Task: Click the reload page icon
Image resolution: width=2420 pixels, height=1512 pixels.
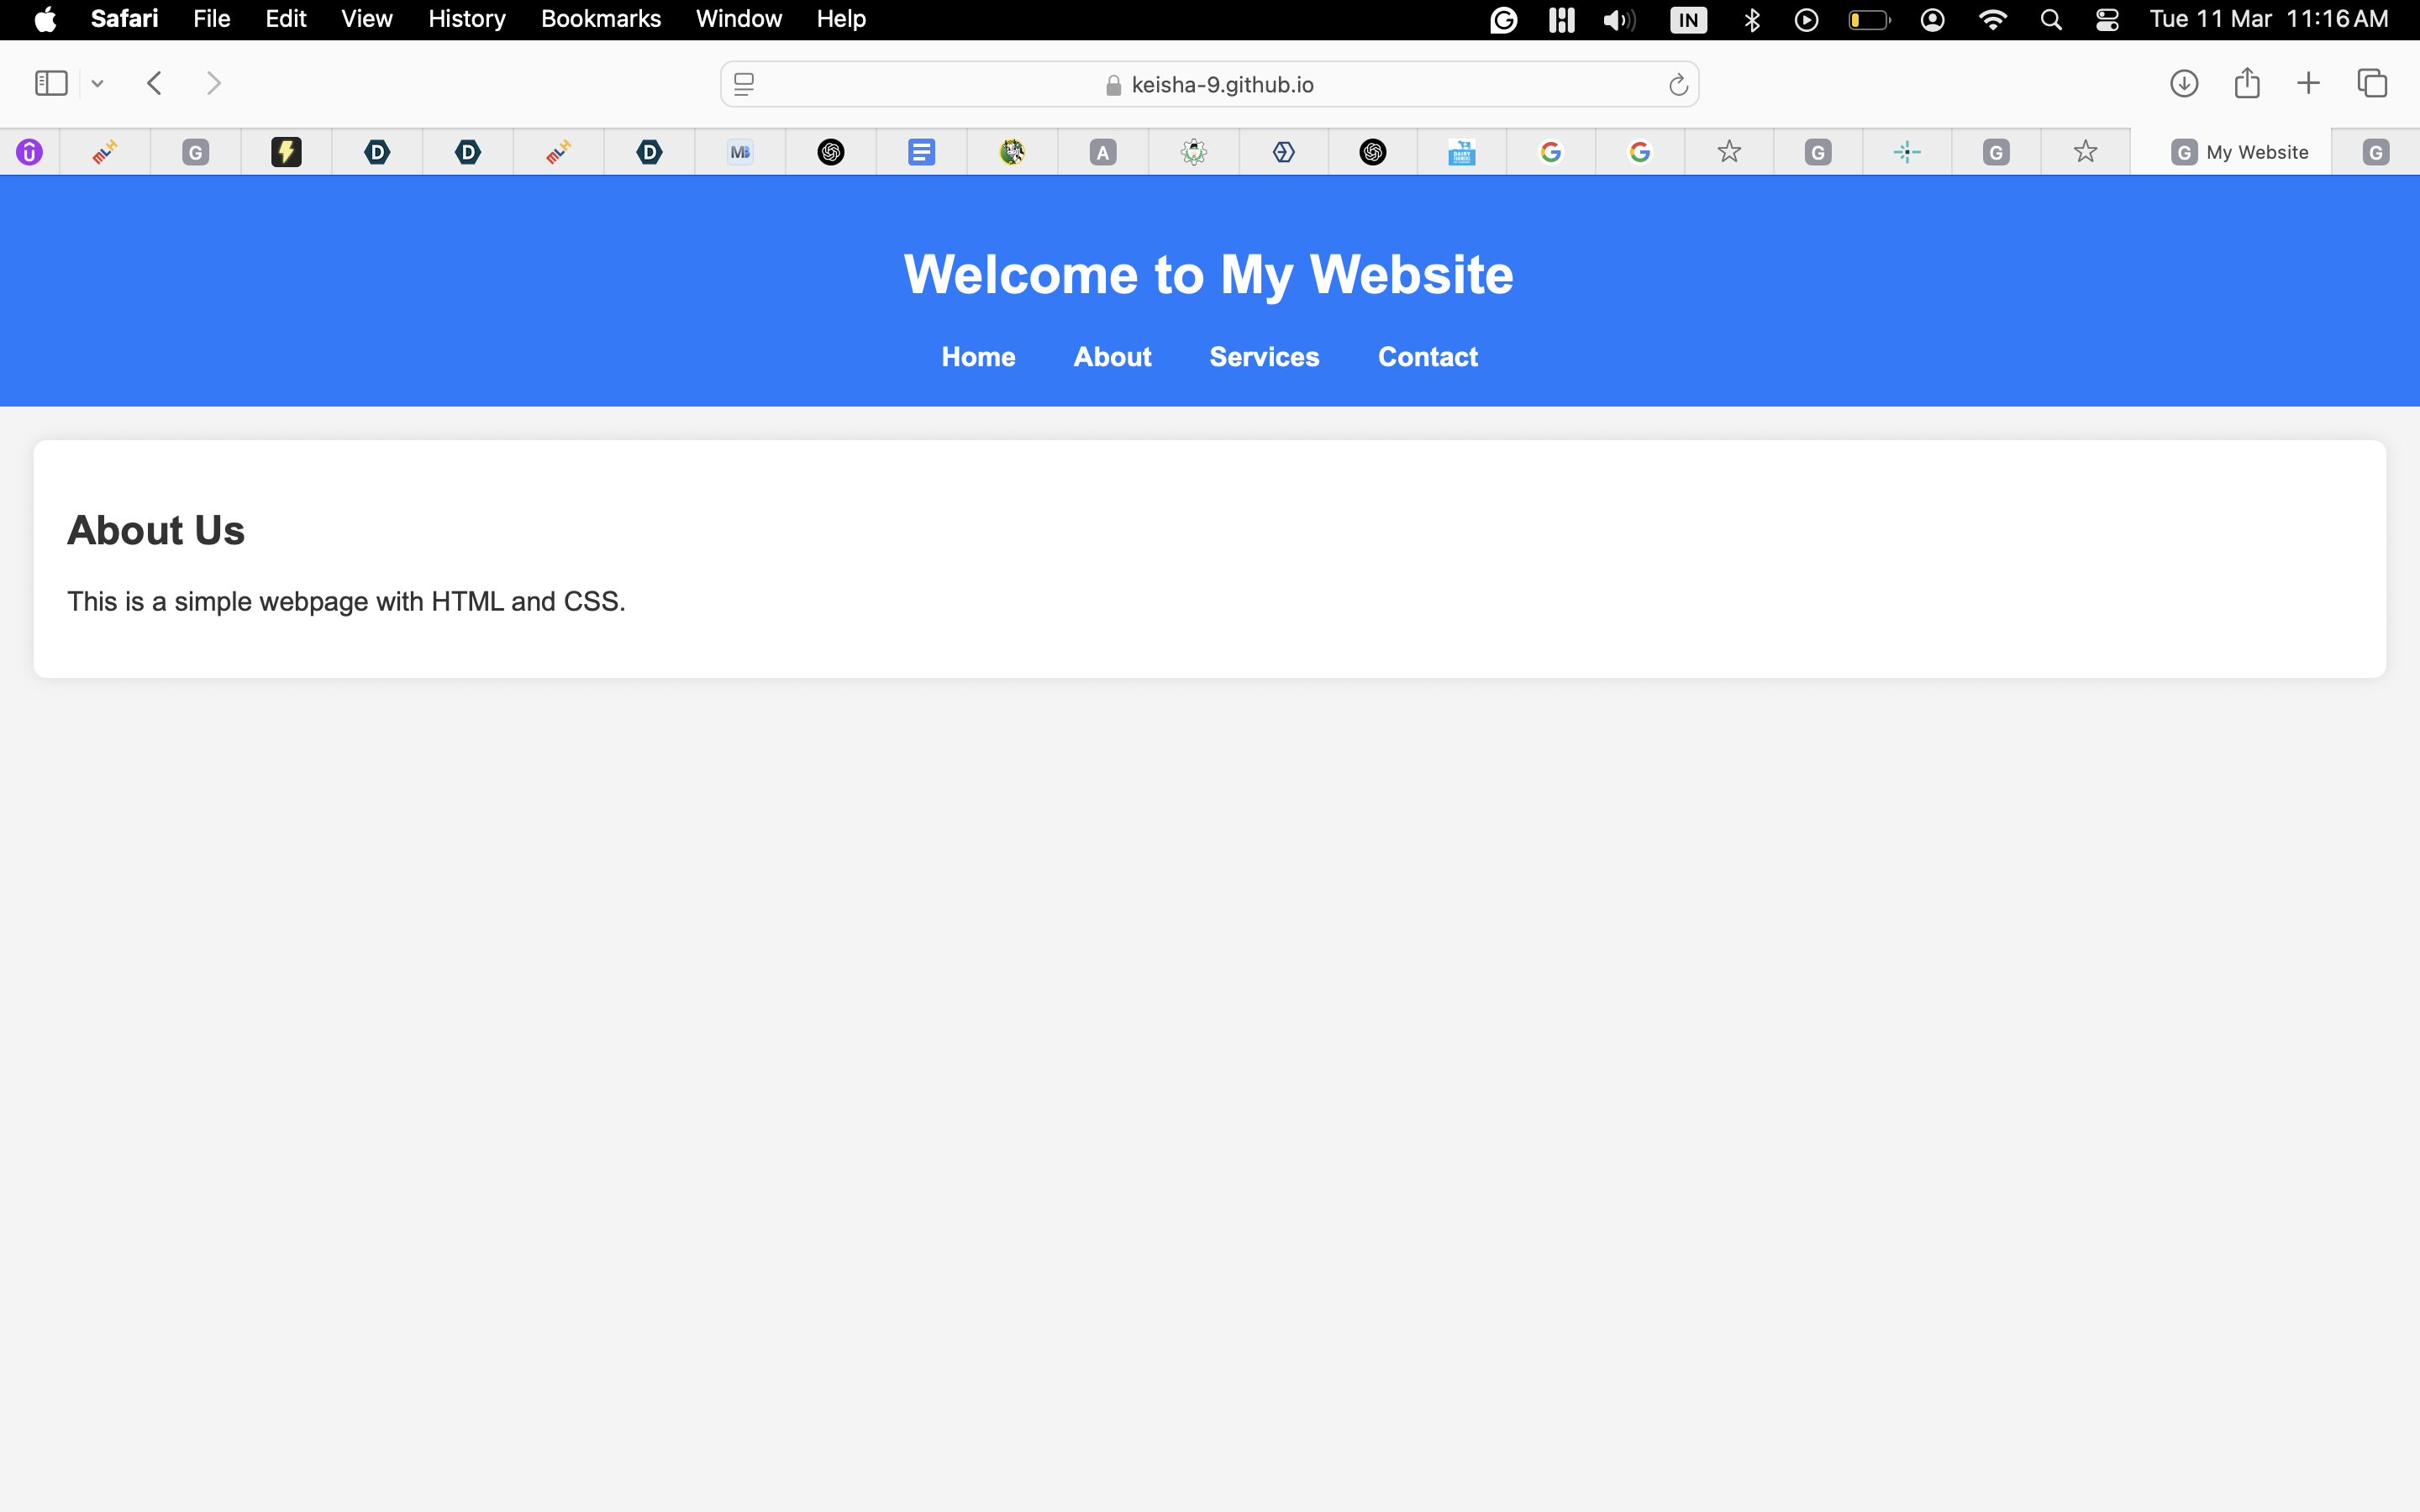Action: (x=1678, y=85)
